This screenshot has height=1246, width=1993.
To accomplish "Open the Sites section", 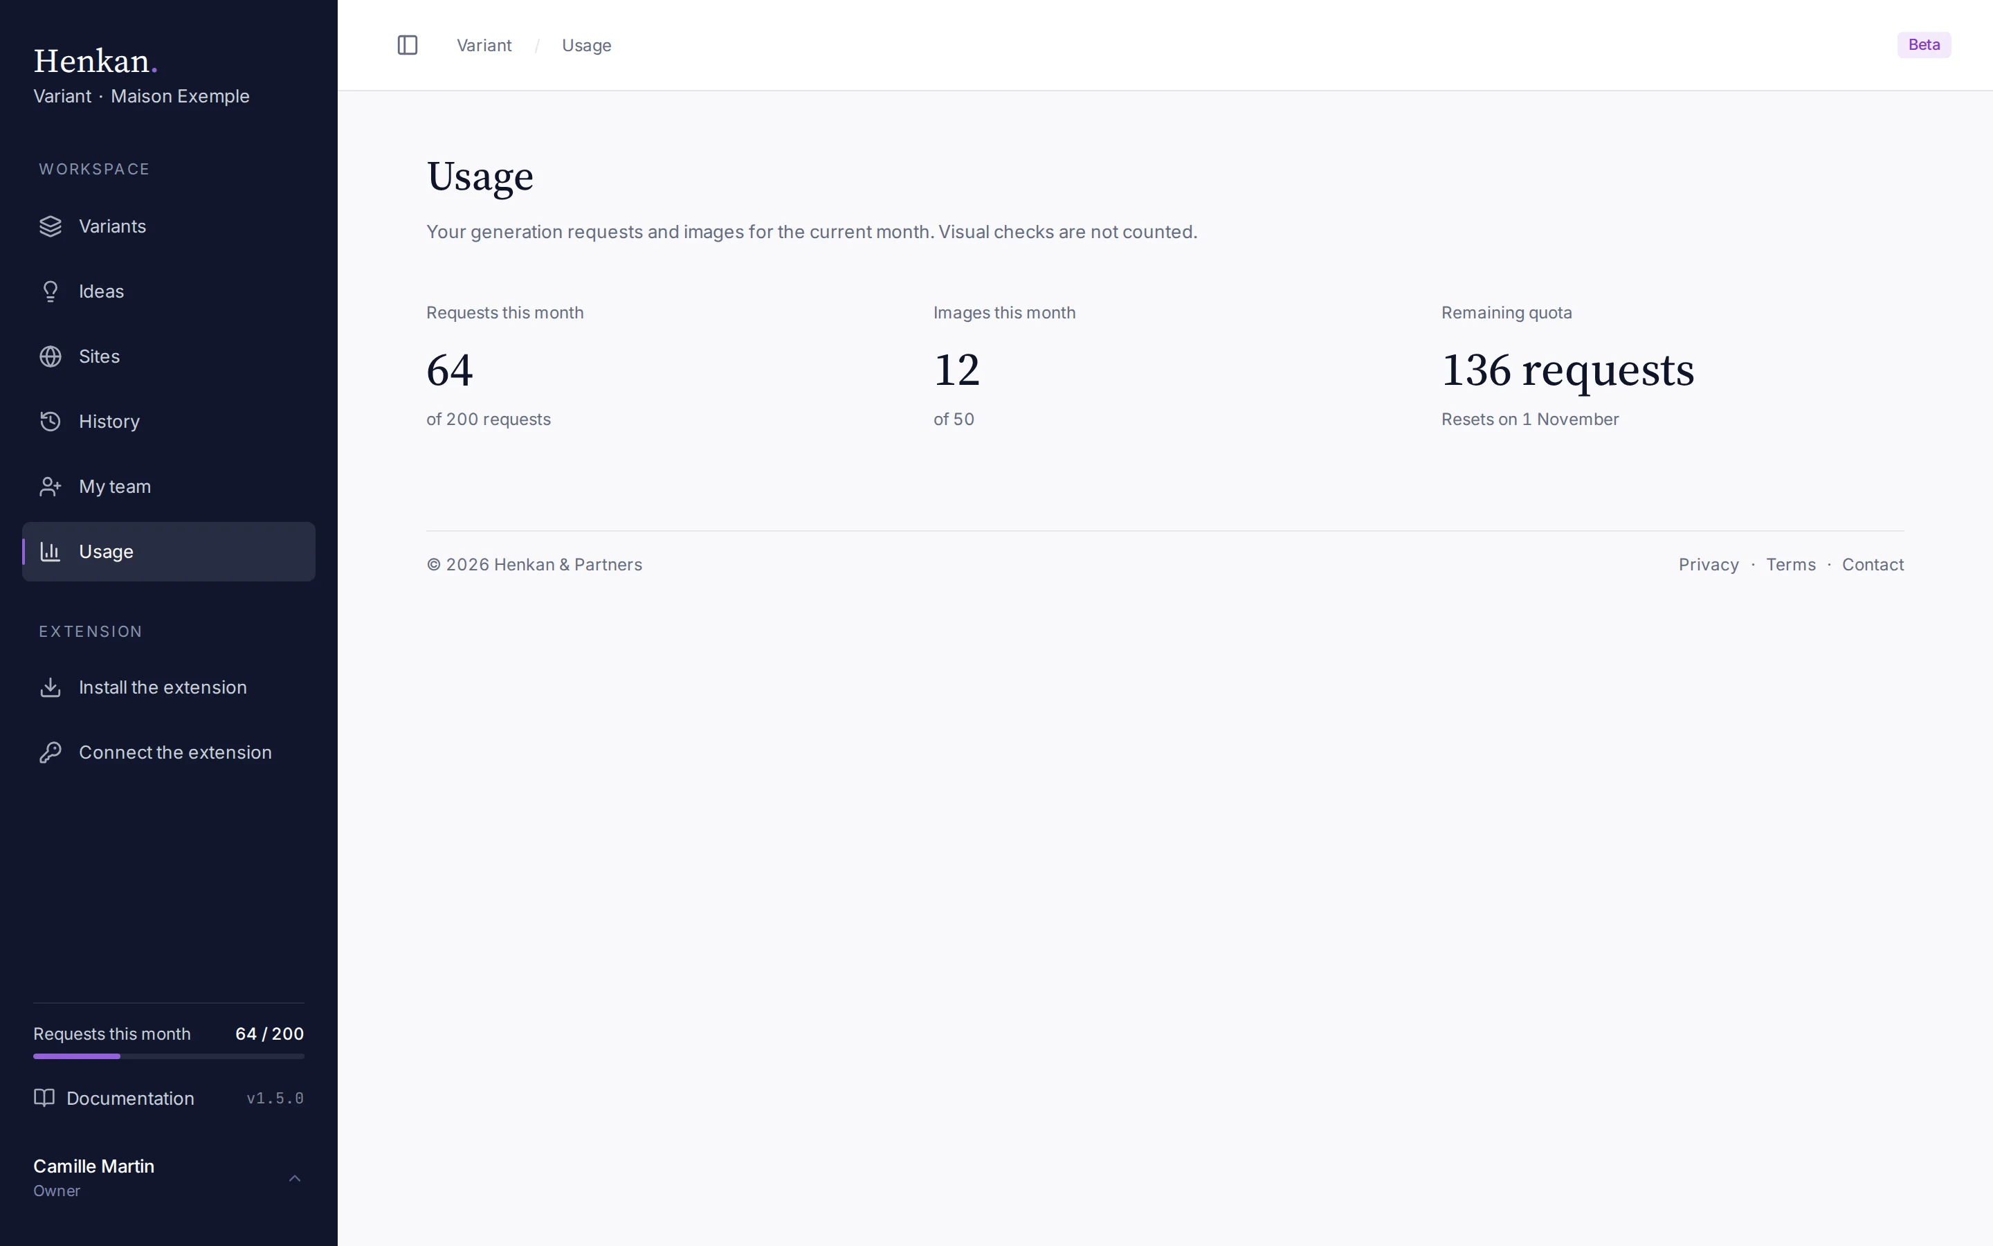I will 169,356.
